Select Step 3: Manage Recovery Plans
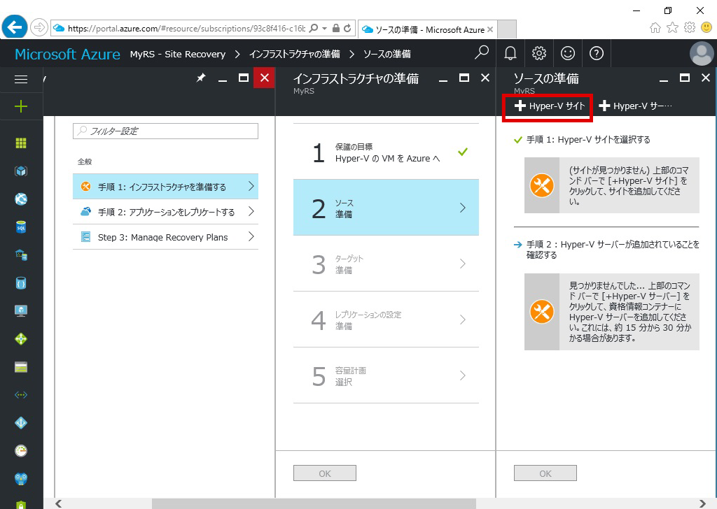This screenshot has height=509, width=717. pos(165,237)
